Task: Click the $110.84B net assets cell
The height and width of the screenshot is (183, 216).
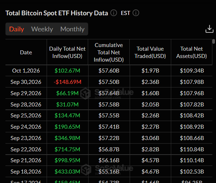Action: point(192,149)
